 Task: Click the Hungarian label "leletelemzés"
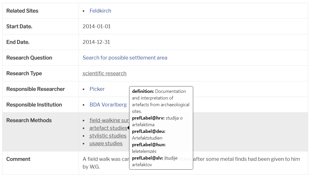click(143, 151)
